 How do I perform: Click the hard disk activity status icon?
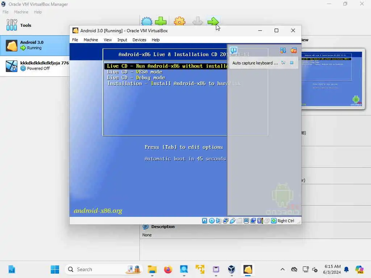[205, 220]
